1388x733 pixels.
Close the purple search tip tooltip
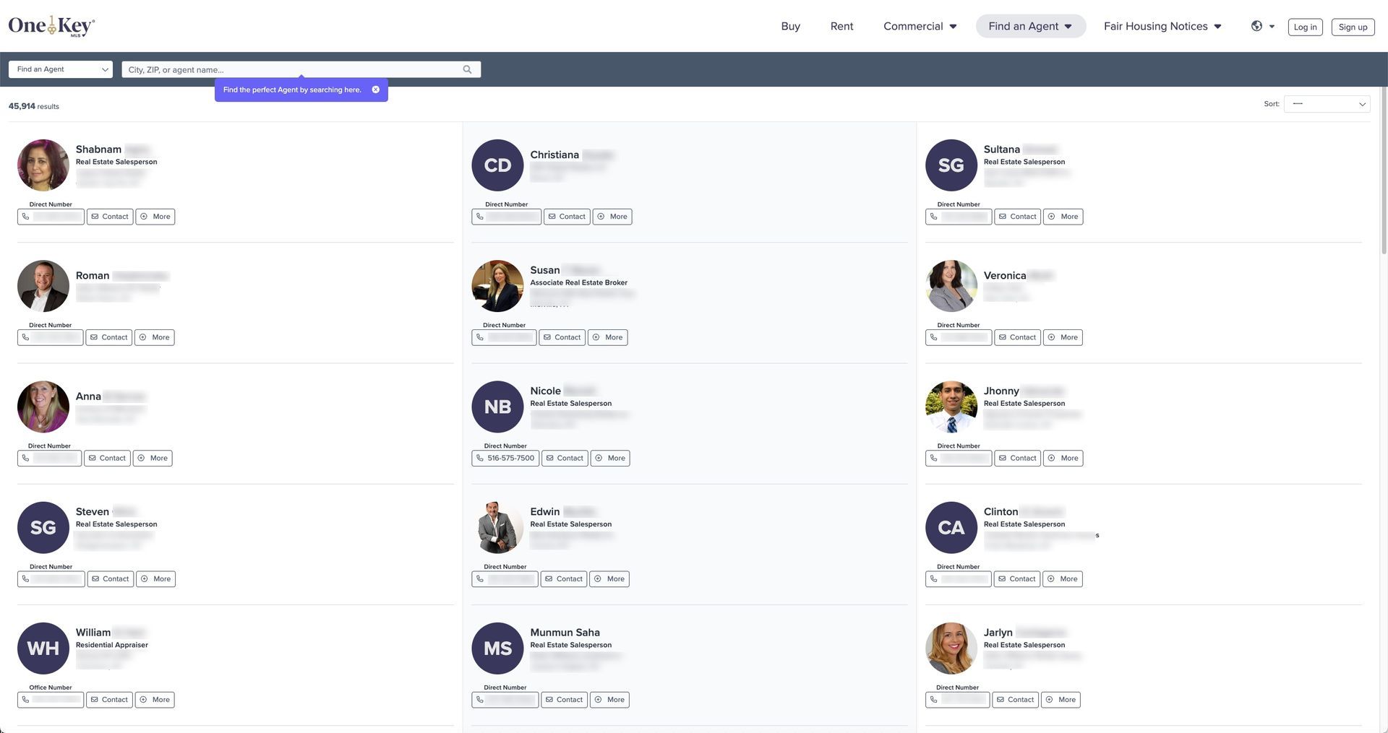(376, 90)
